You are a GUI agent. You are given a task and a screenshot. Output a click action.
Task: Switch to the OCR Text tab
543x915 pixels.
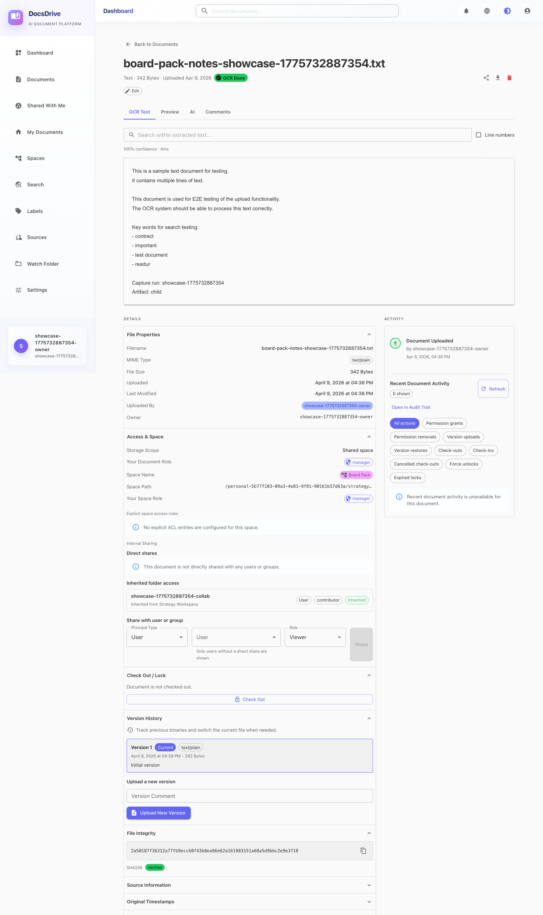[x=139, y=112]
